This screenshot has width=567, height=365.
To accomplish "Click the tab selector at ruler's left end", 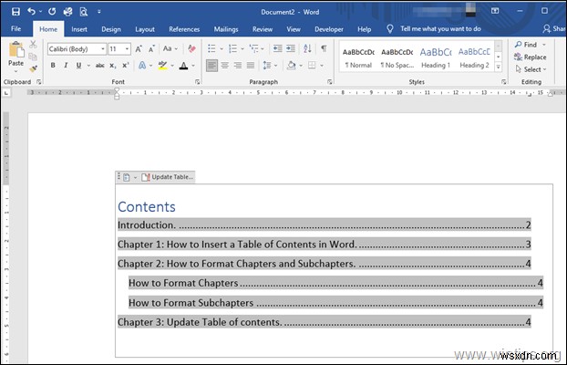I will (6, 93).
